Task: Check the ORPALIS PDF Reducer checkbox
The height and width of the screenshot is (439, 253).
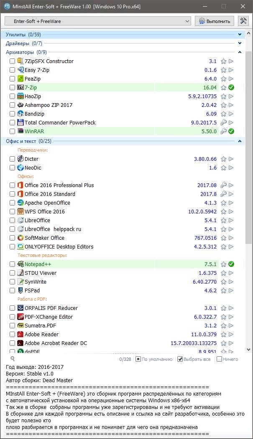Action: [x=12, y=308]
